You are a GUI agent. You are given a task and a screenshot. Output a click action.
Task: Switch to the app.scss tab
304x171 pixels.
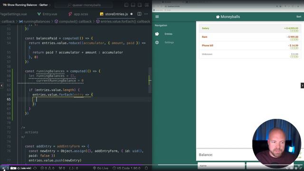point(78,14)
